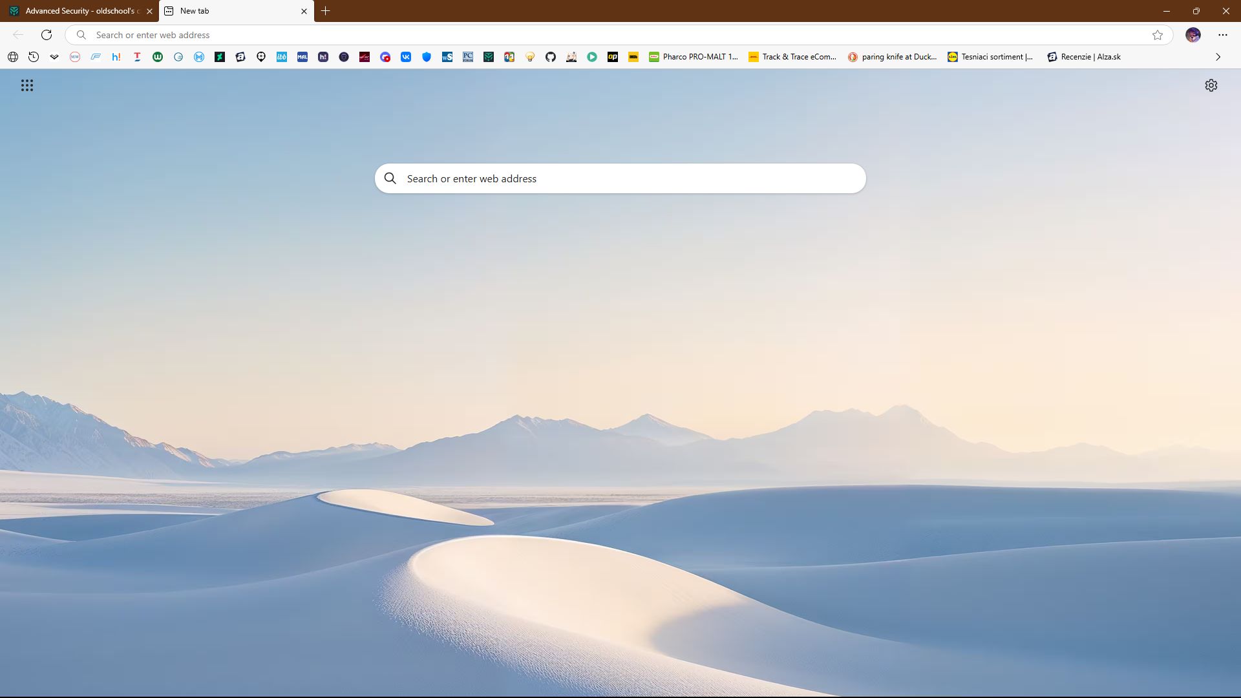
Task: Expand the bookmarks bar overflow chevron
Action: 1218,57
